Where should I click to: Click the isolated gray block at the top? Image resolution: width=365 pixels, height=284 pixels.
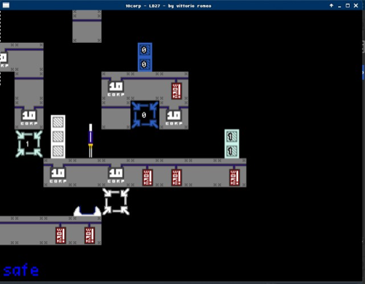pos(87,26)
